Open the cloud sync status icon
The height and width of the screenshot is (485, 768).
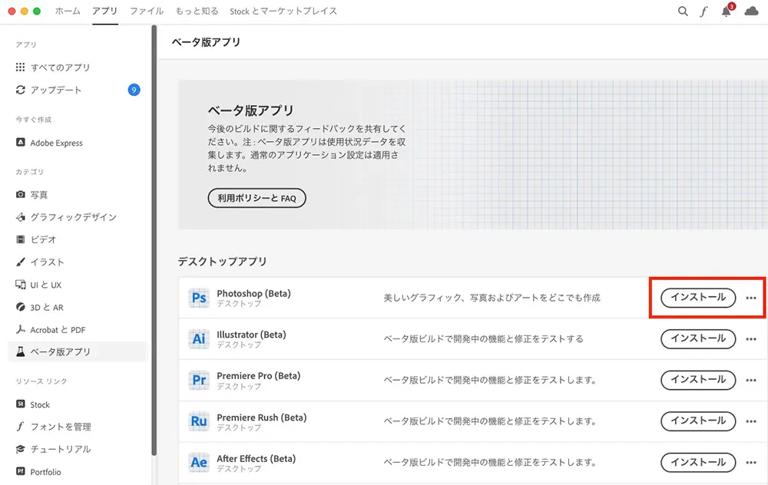tap(751, 12)
